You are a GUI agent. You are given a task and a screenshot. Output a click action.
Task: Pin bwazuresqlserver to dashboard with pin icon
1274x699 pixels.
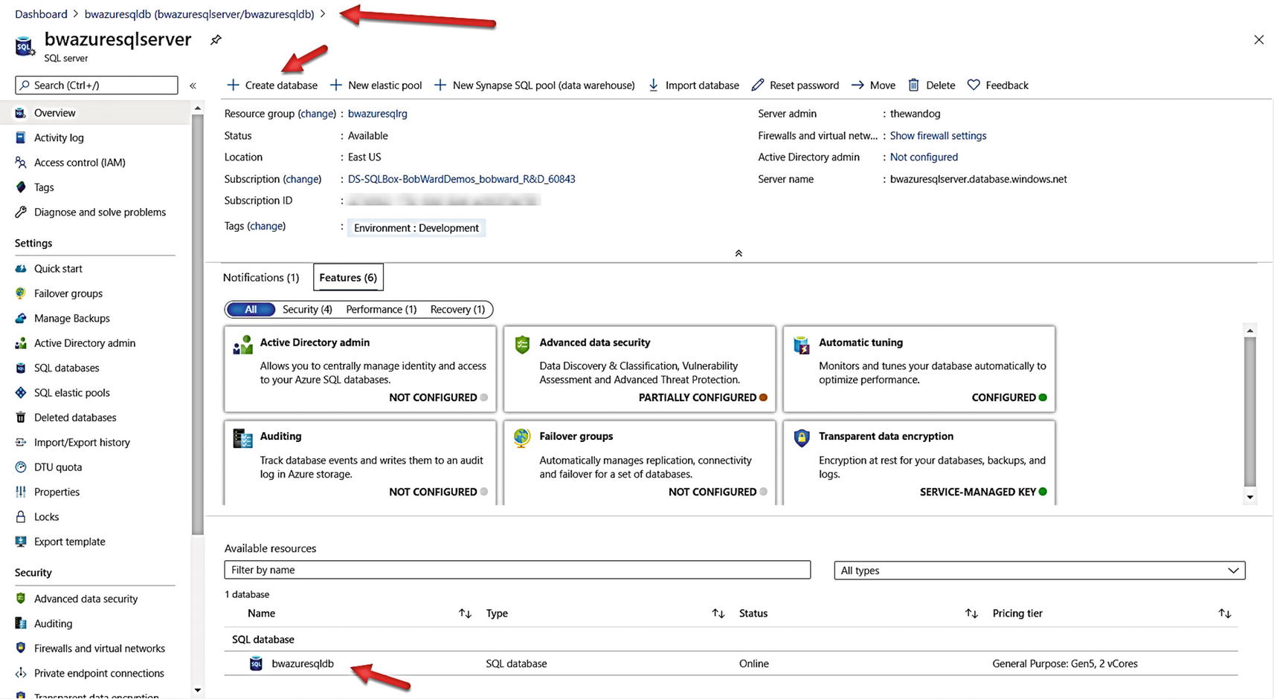coord(216,40)
